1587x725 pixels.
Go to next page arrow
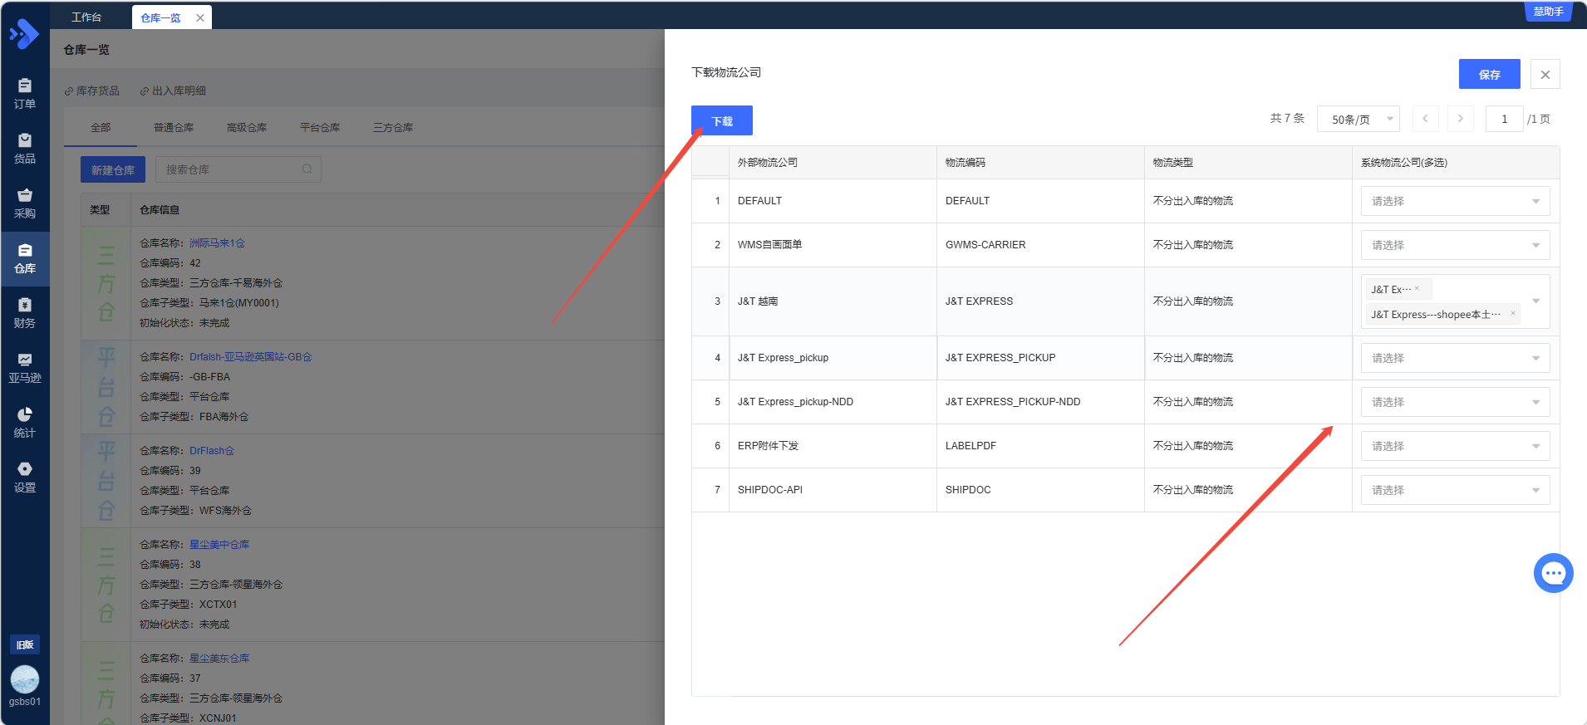click(x=1460, y=119)
